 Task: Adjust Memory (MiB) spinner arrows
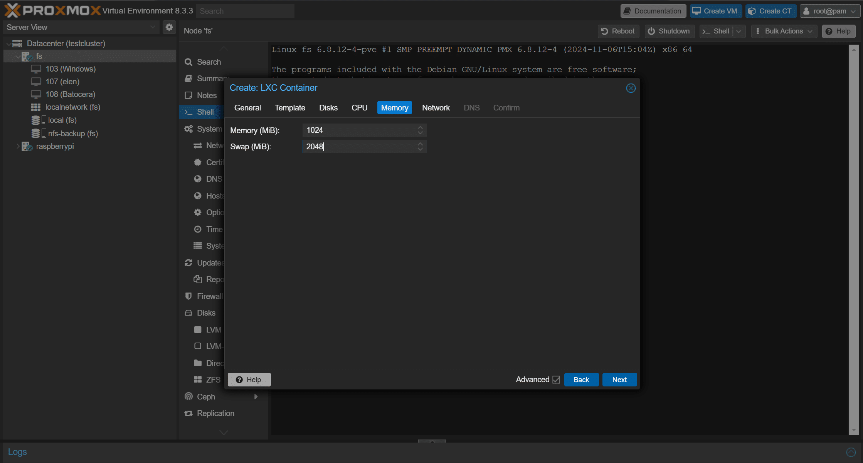[420, 130]
